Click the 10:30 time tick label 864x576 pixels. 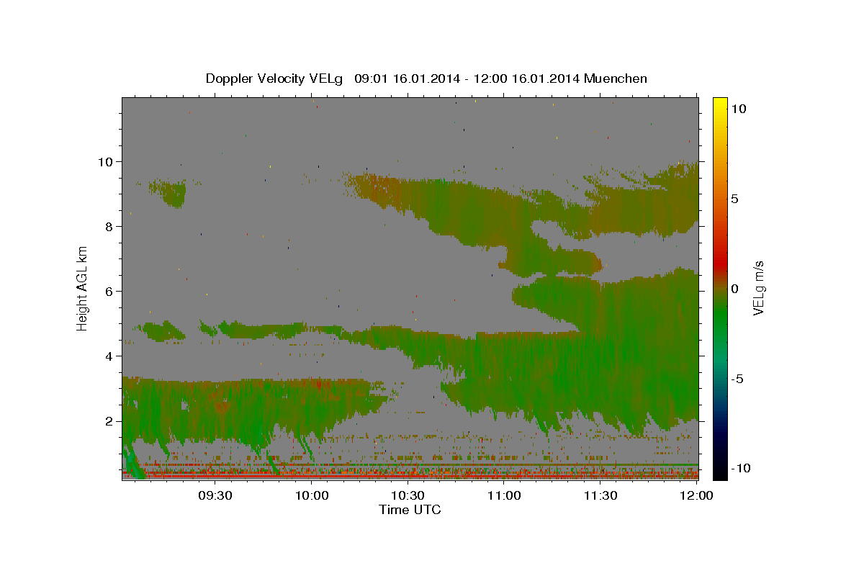408,495
